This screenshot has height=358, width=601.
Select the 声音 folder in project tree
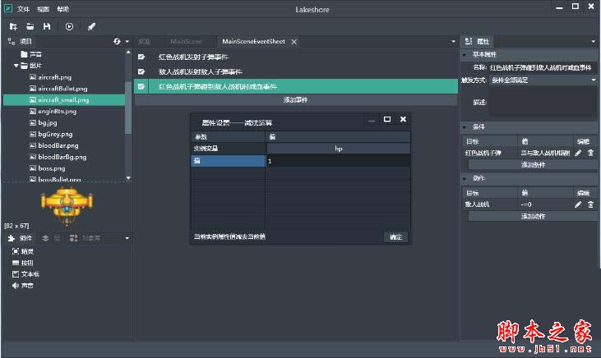click(31, 54)
